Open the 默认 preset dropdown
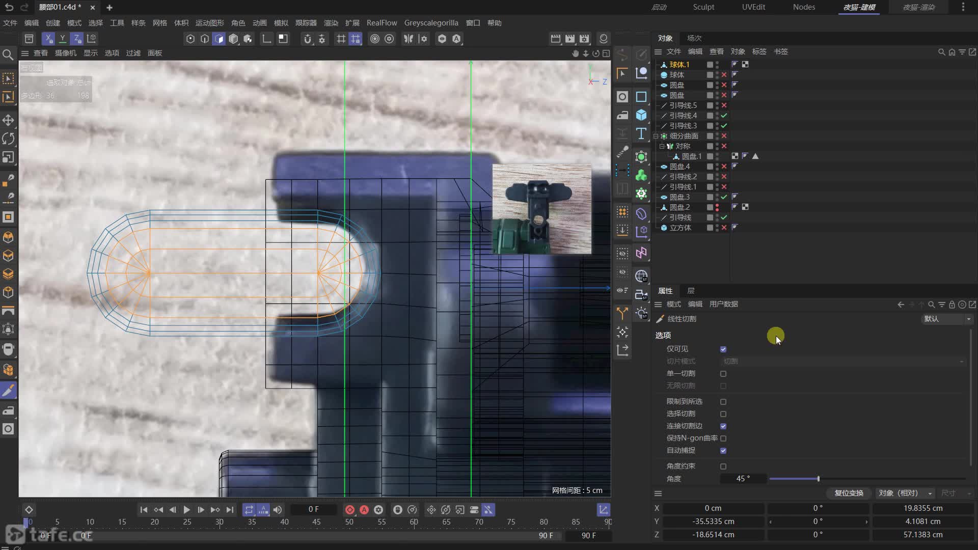Screen dimensions: 978x550 (x=947, y=319)
